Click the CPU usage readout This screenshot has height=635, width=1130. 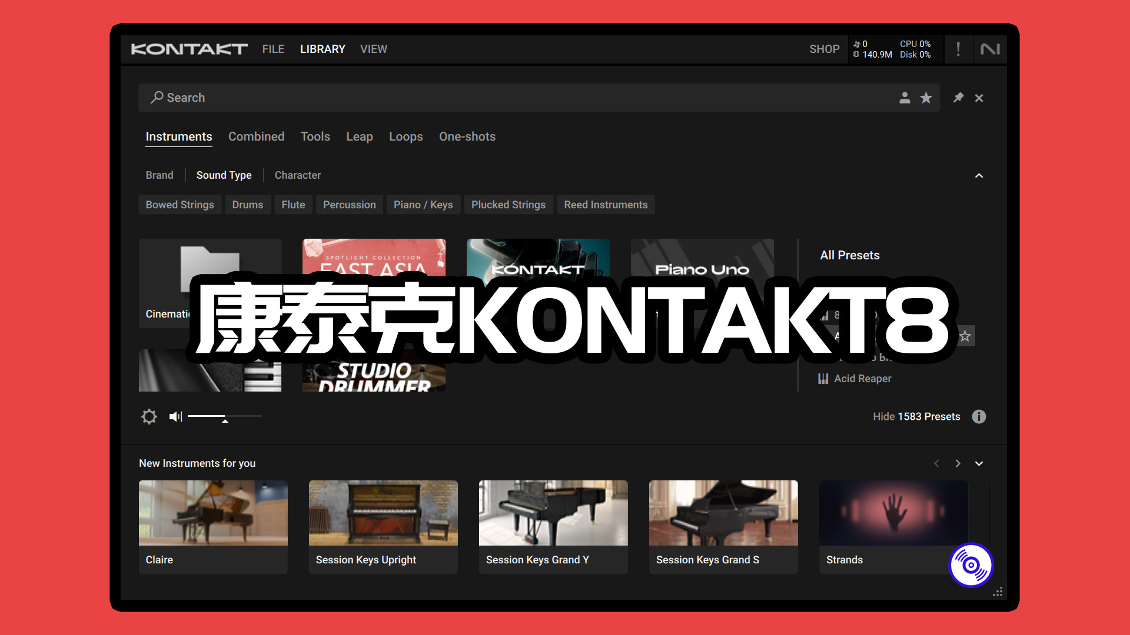915,44
